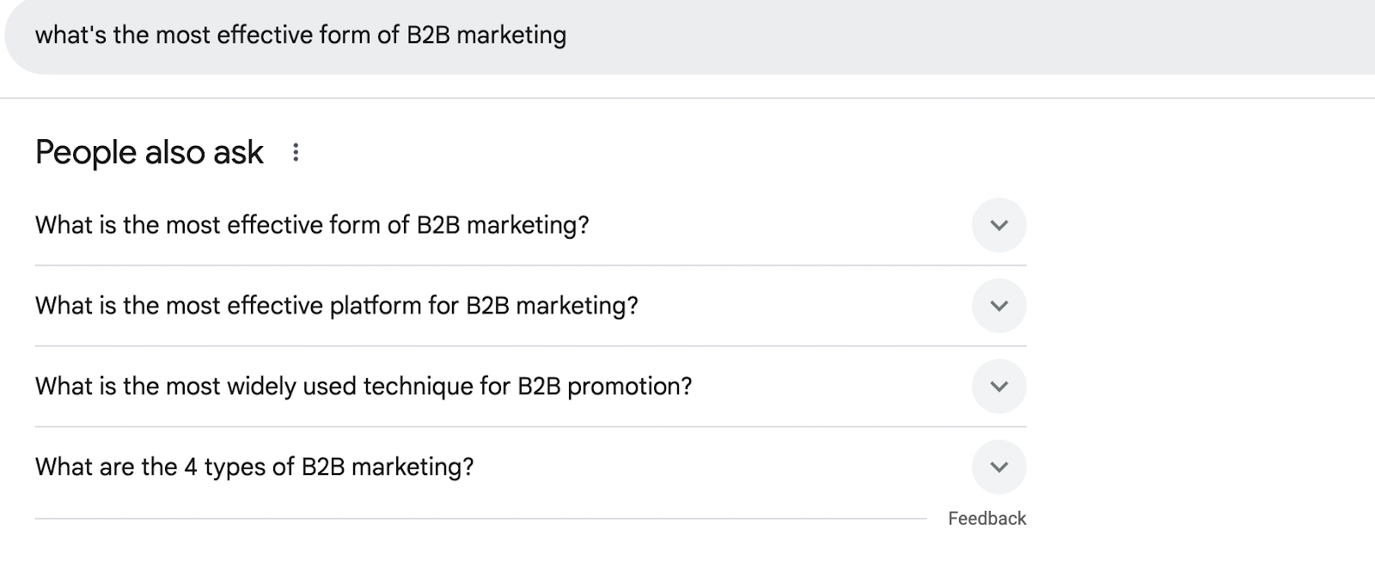This screenshot has width=1375, height=584.
Task: Click the Feedback link
Action: coord(987,519)
